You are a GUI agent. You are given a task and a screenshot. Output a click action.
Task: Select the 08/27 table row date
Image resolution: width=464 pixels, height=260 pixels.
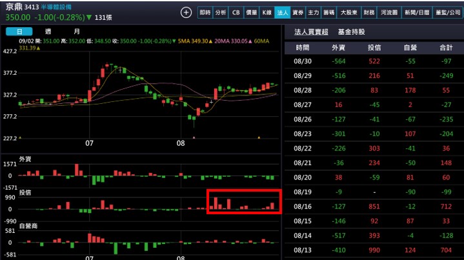coord(303,105)
